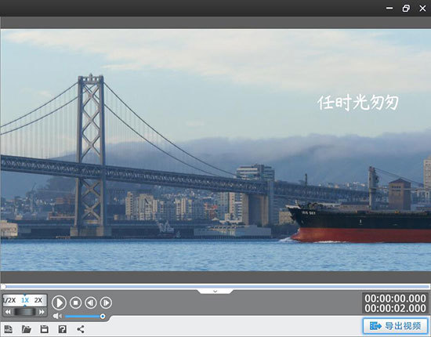The image size is (431, 337).
Task: Click the fast-forward double-arrow button
Action: pyautogui.click(x=42, y=312)
